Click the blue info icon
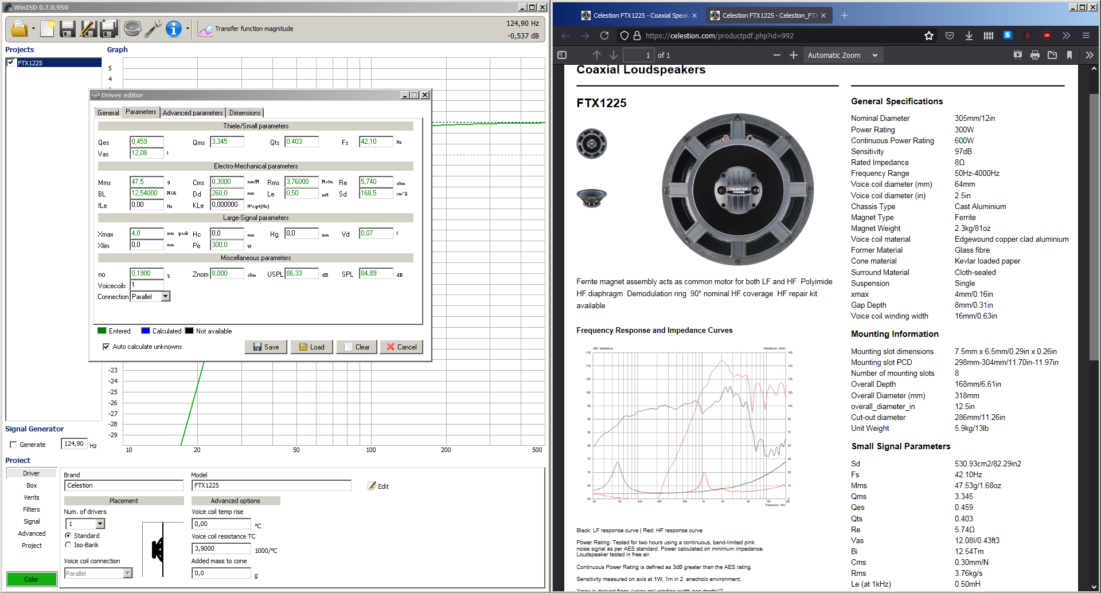1101x593 pixels. click(x=174, y=29)
